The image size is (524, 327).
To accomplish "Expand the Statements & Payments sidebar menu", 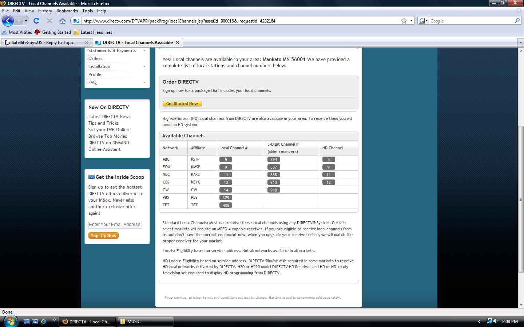I will (x=144, y=51).
